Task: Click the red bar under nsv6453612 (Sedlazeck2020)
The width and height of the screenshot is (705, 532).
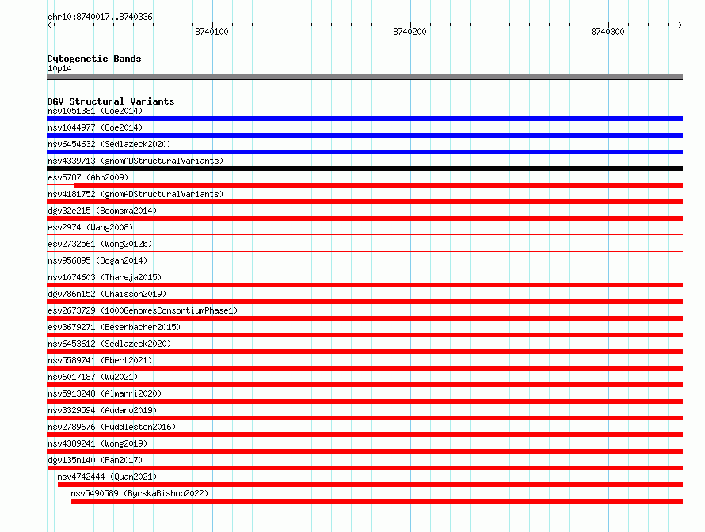Action: 364,351
